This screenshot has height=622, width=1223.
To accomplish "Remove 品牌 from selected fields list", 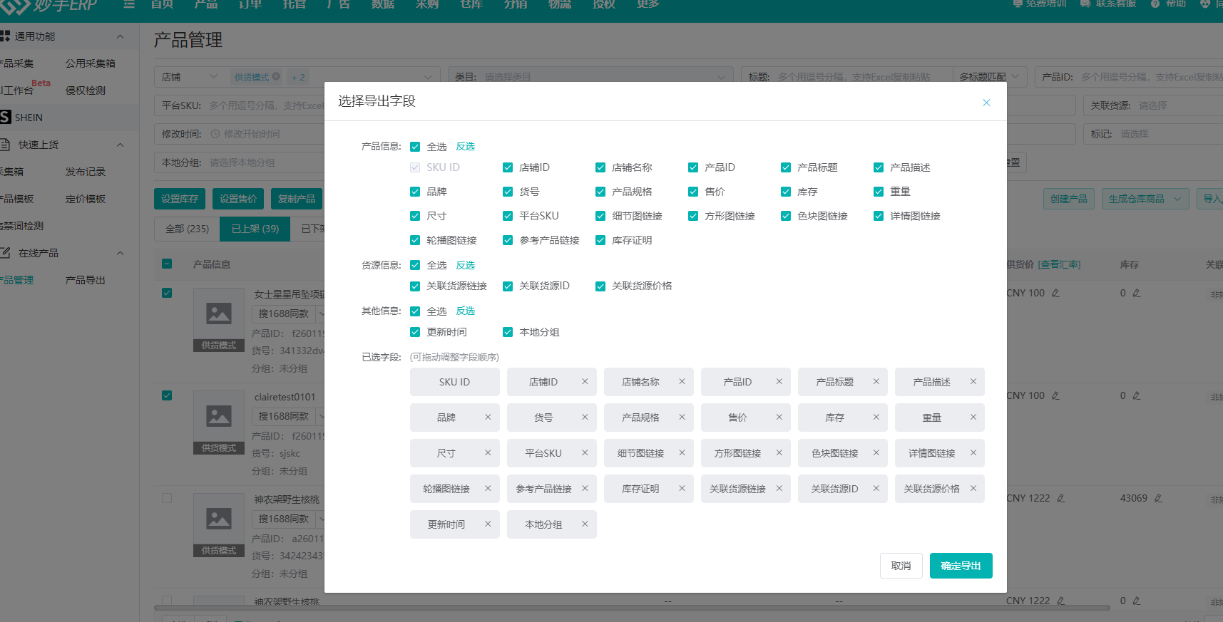I will (488, 418).
